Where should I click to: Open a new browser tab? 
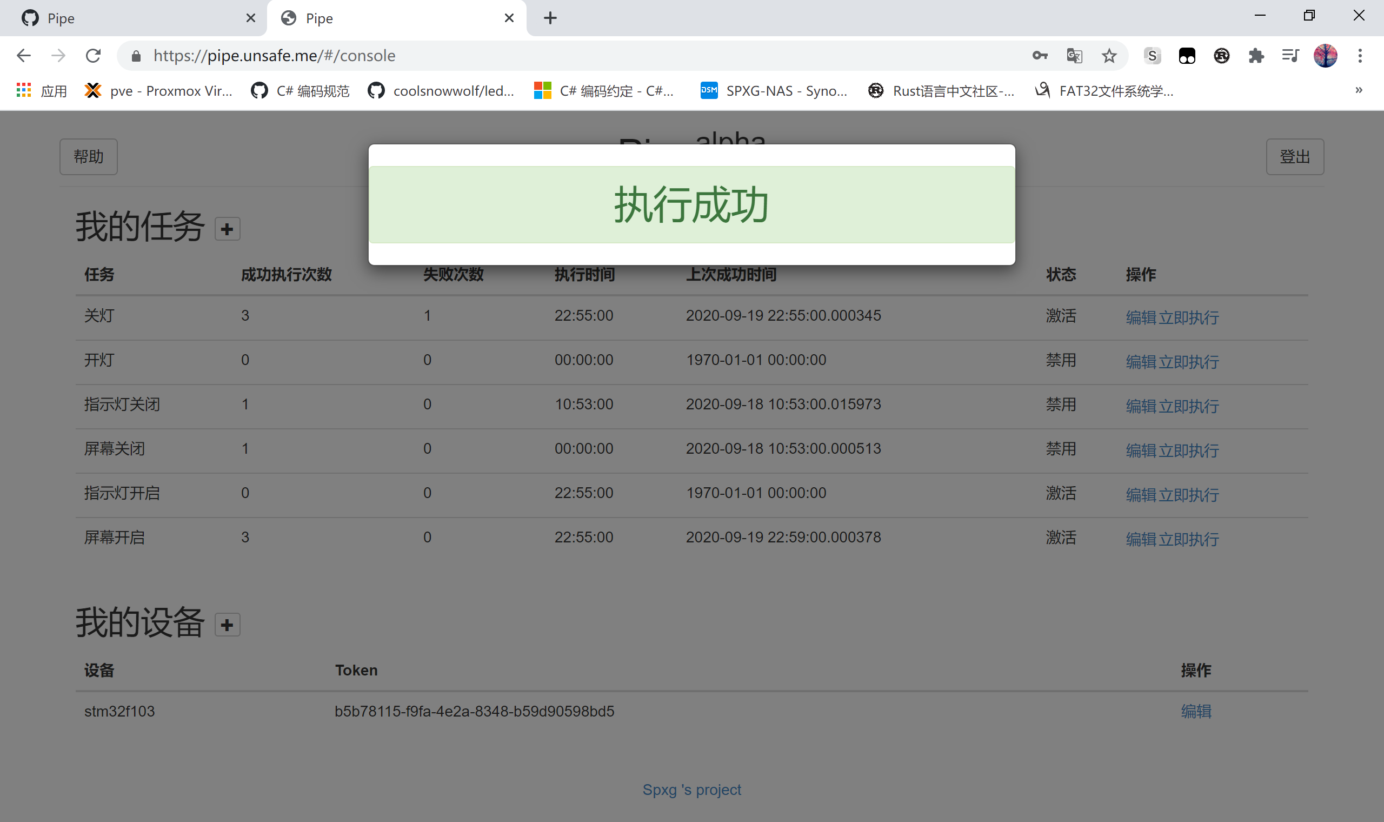[x=550, y=18]
